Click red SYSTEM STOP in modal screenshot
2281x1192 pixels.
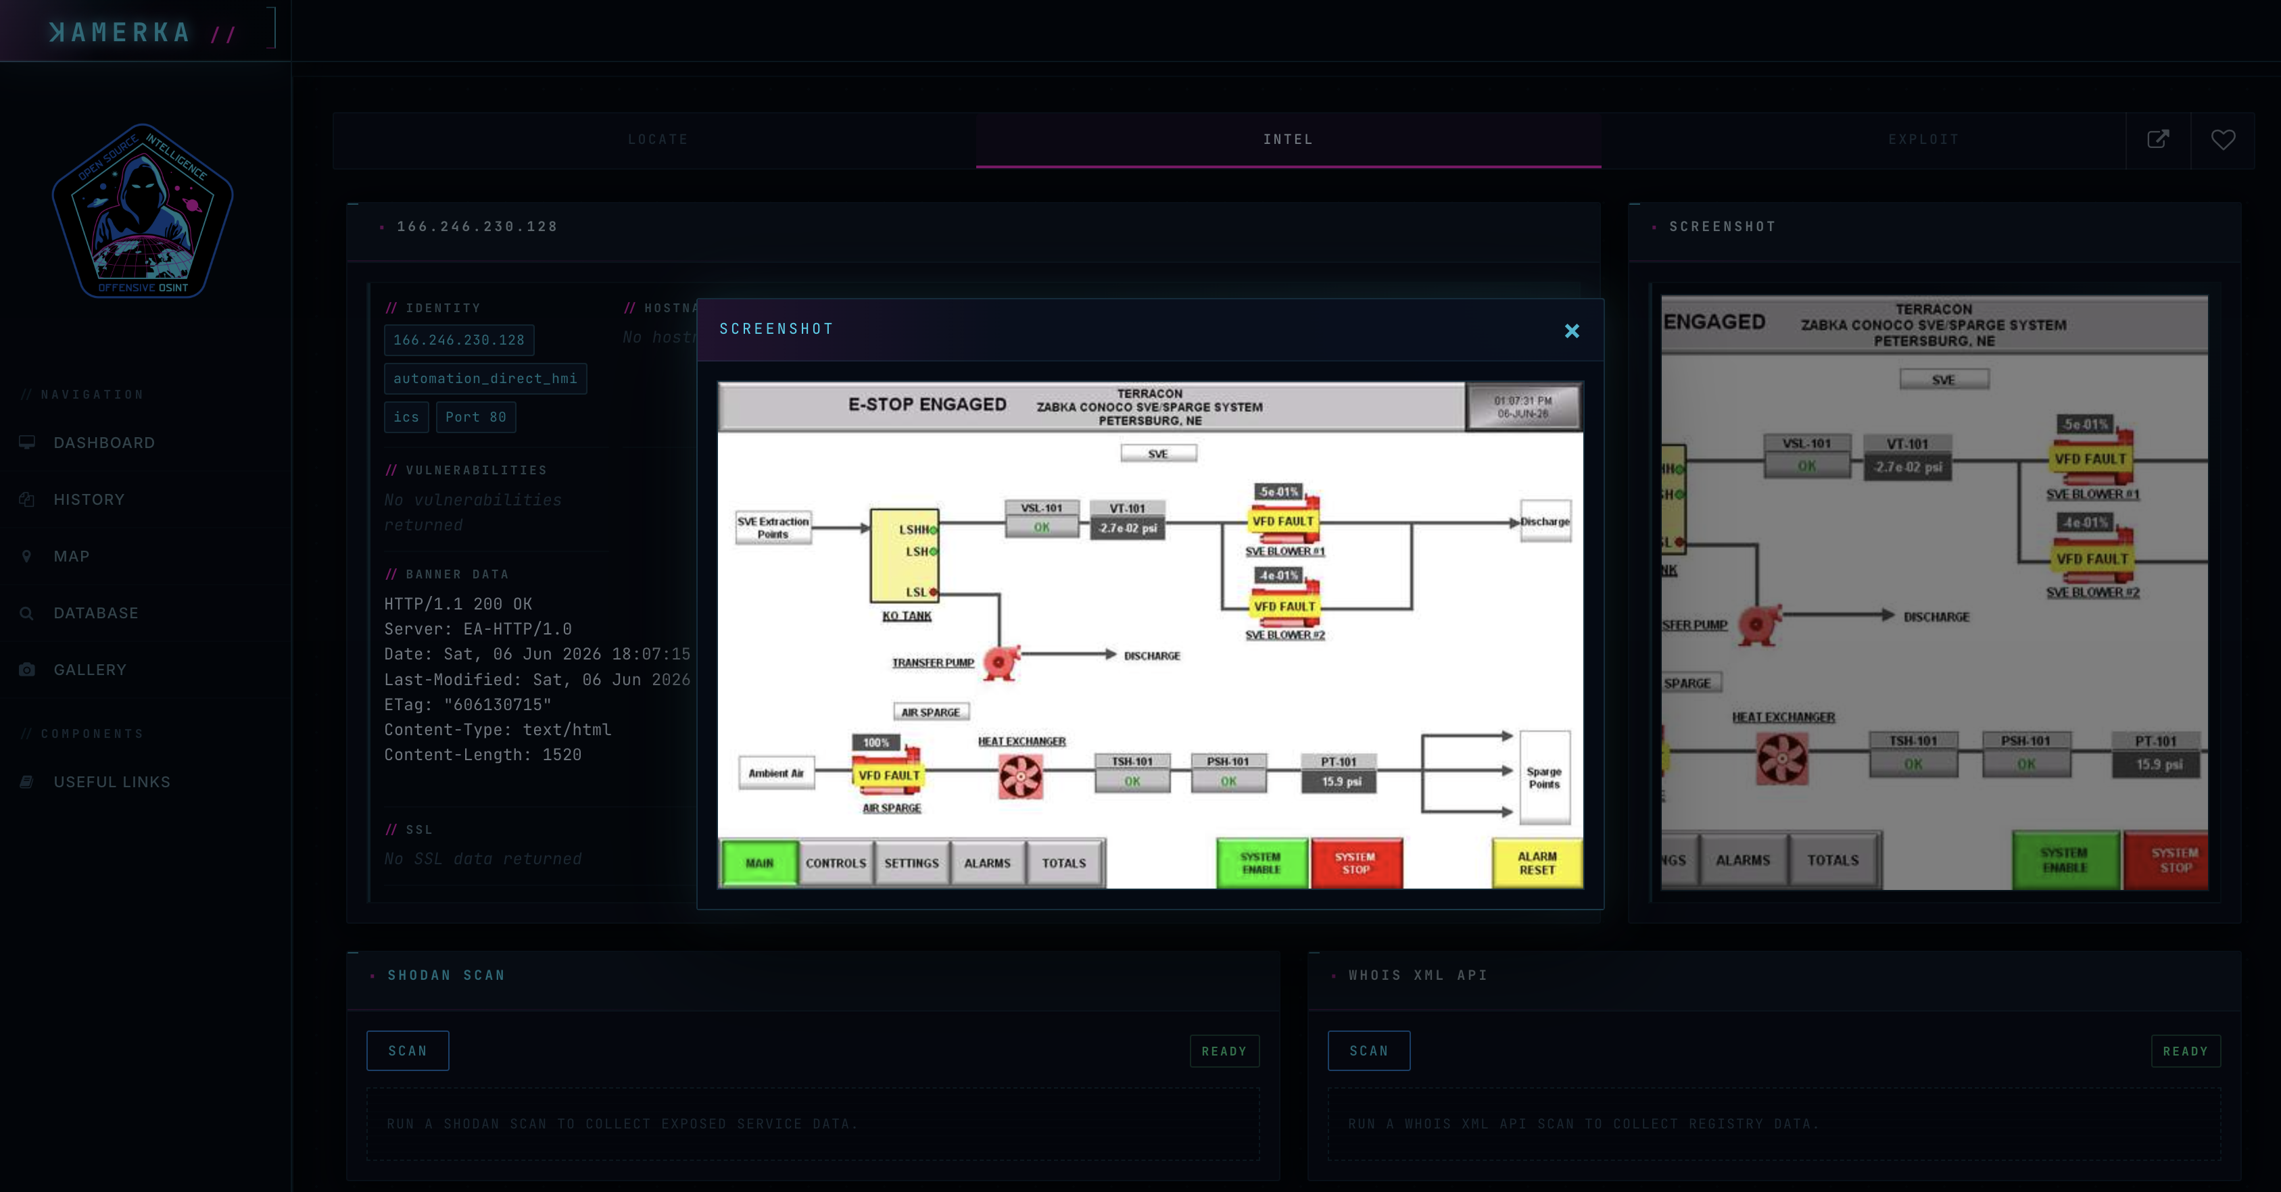[1355, 863]
